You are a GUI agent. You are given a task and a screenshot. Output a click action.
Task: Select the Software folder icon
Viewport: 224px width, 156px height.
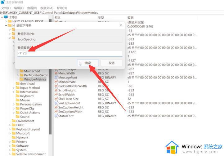point(14,145)
